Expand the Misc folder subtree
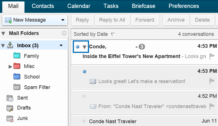 point(10,67)
